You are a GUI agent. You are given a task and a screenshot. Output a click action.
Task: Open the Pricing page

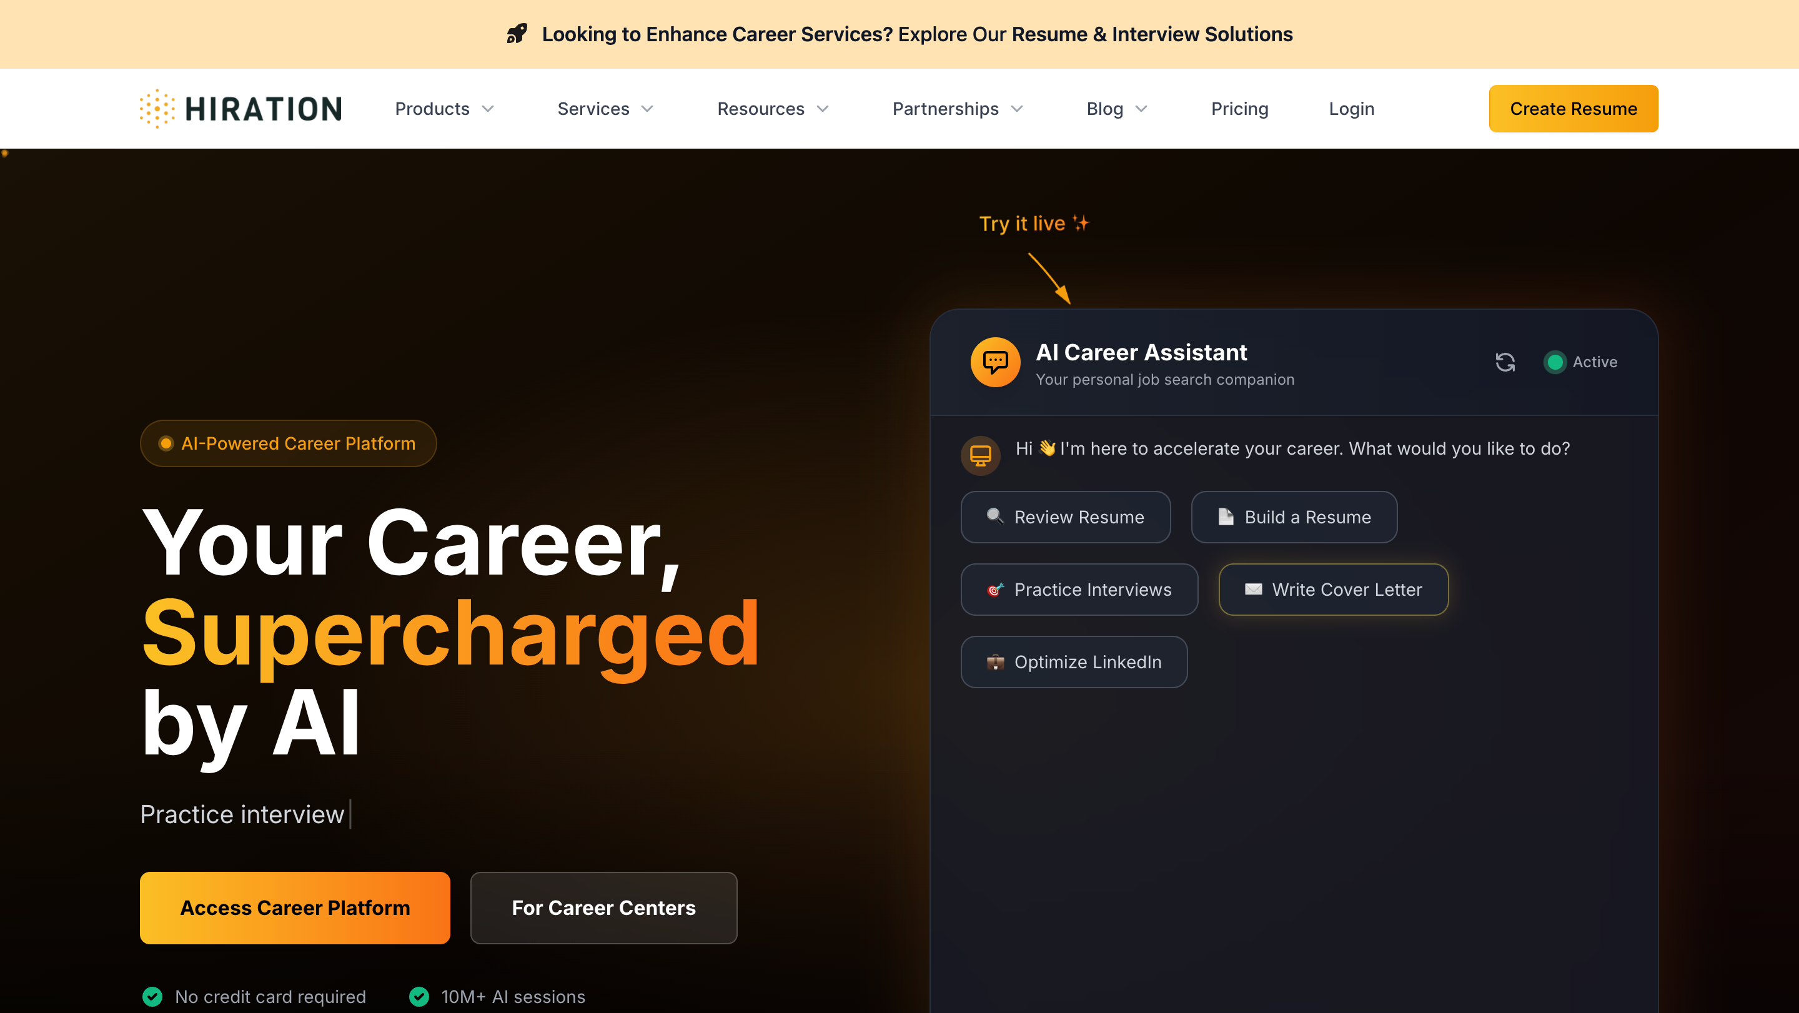coord(1239,109)
